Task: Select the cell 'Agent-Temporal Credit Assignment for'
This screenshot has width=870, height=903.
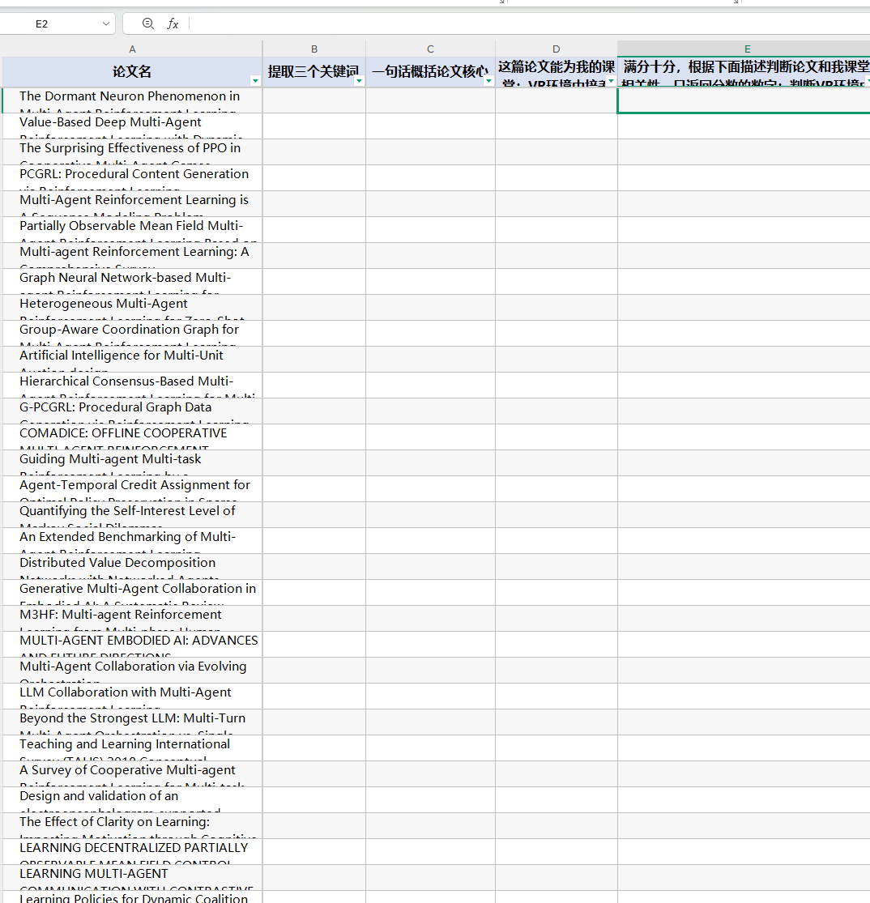Action: (x=132, y=489)
